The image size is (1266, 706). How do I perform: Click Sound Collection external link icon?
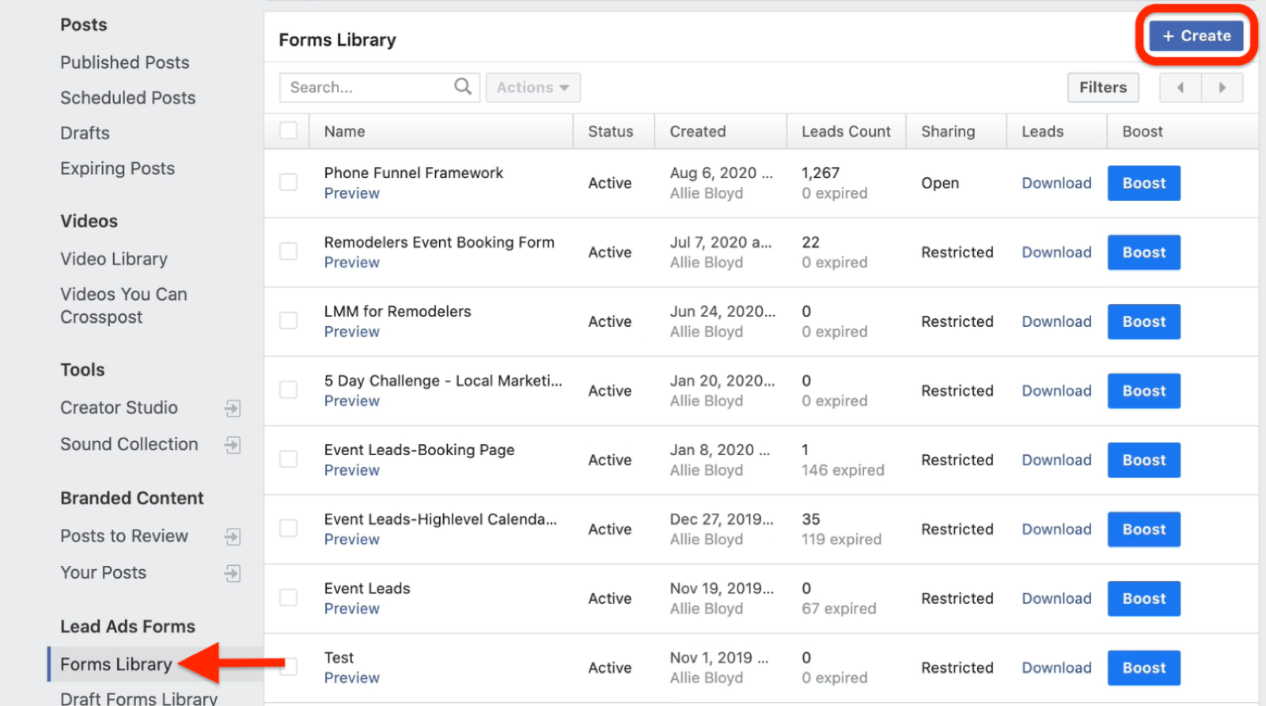(232, 445)
